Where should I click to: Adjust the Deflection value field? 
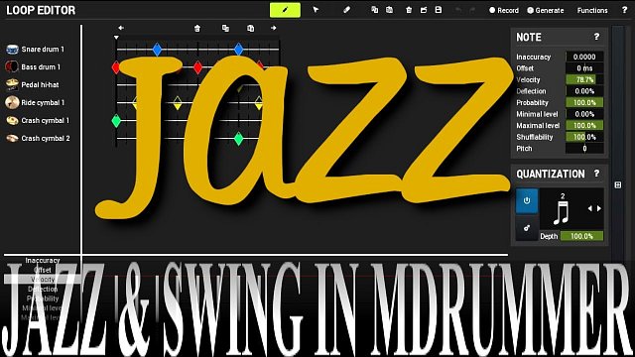click(x=584, y=91)
